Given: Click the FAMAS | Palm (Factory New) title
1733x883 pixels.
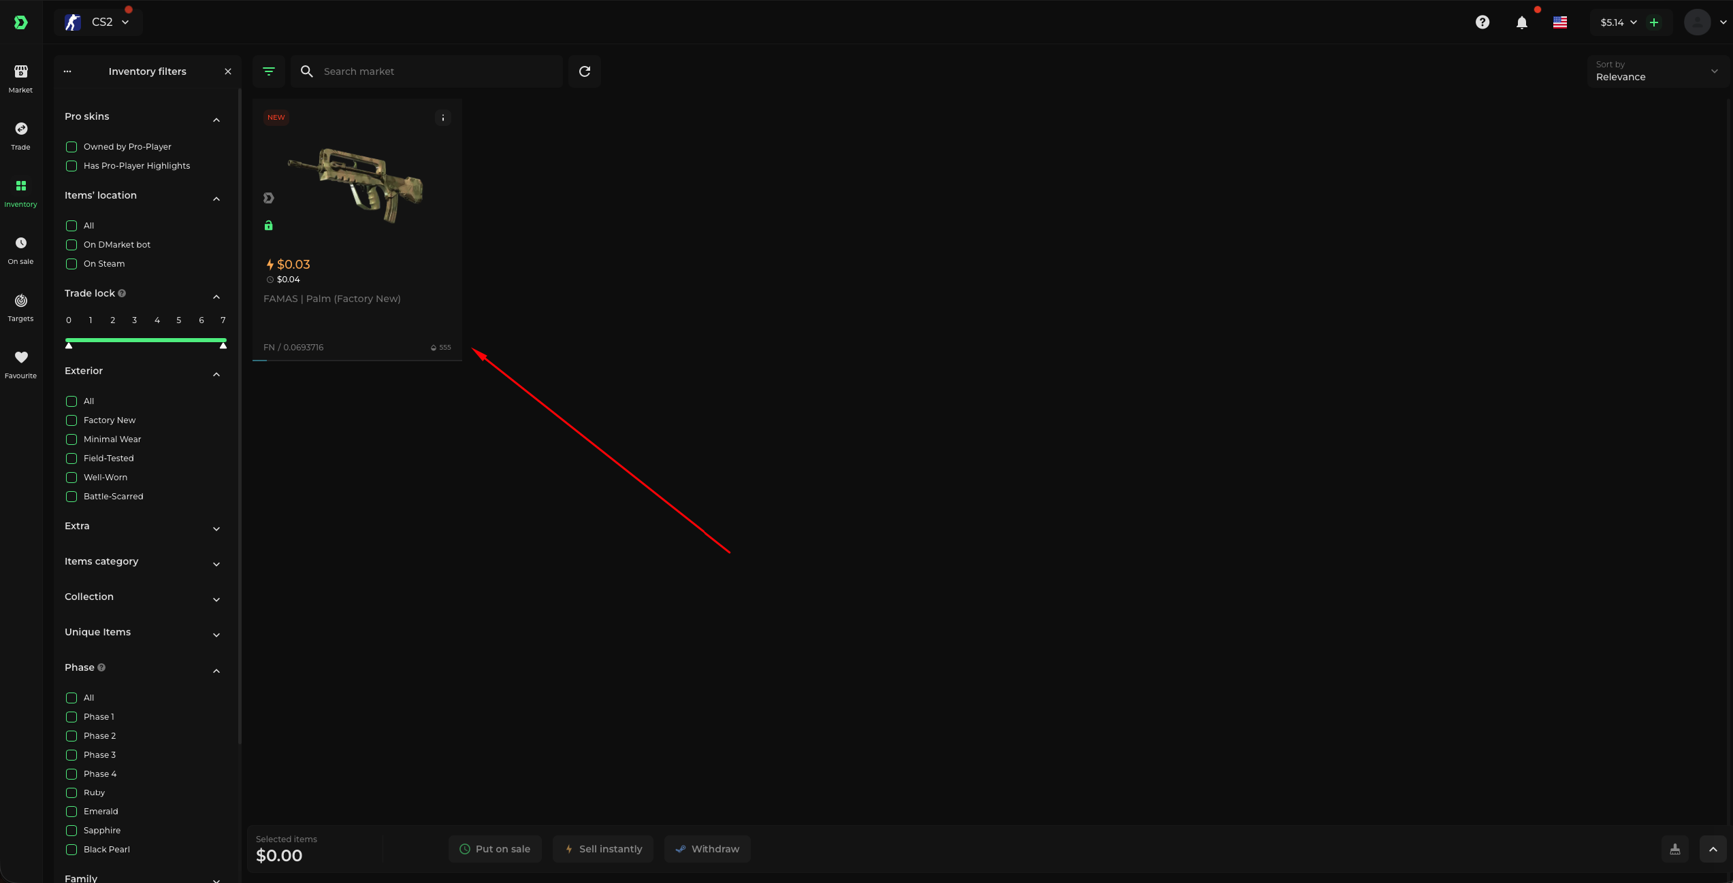Looking at the screenshot, I should coord(332,299).
